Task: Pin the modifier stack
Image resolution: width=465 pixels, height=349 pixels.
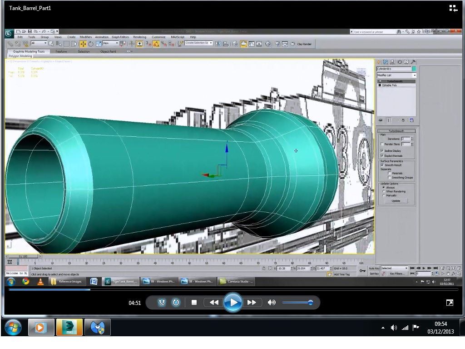Action: tap(381, 120)
